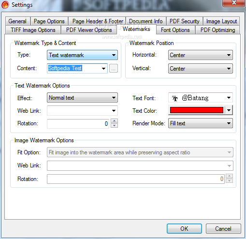
Task: Open the disabled Fit Option dropdown
Action: pos(140,152)
